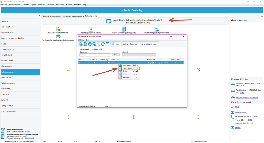264x143 pixels.
Task: Switch to the Työpöytä tab
Action: pyautogui.click(x=45, y=16)
